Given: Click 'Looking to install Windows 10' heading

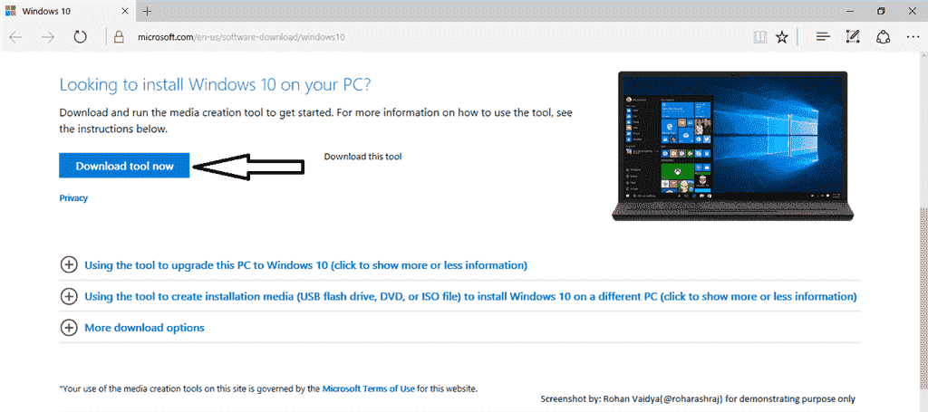Looking at the screenshot, I should click(x=215, y=84).
